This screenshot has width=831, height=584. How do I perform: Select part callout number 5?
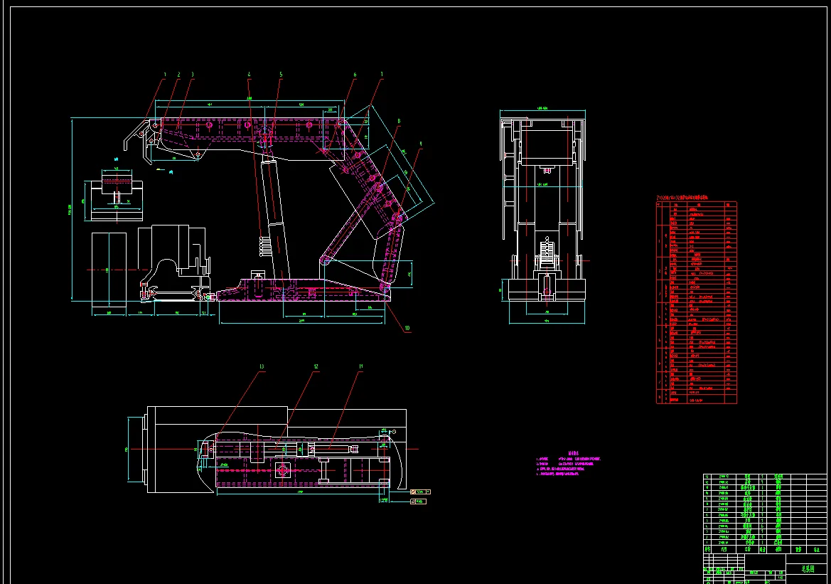pyautogui.click(x=281, y=75)
